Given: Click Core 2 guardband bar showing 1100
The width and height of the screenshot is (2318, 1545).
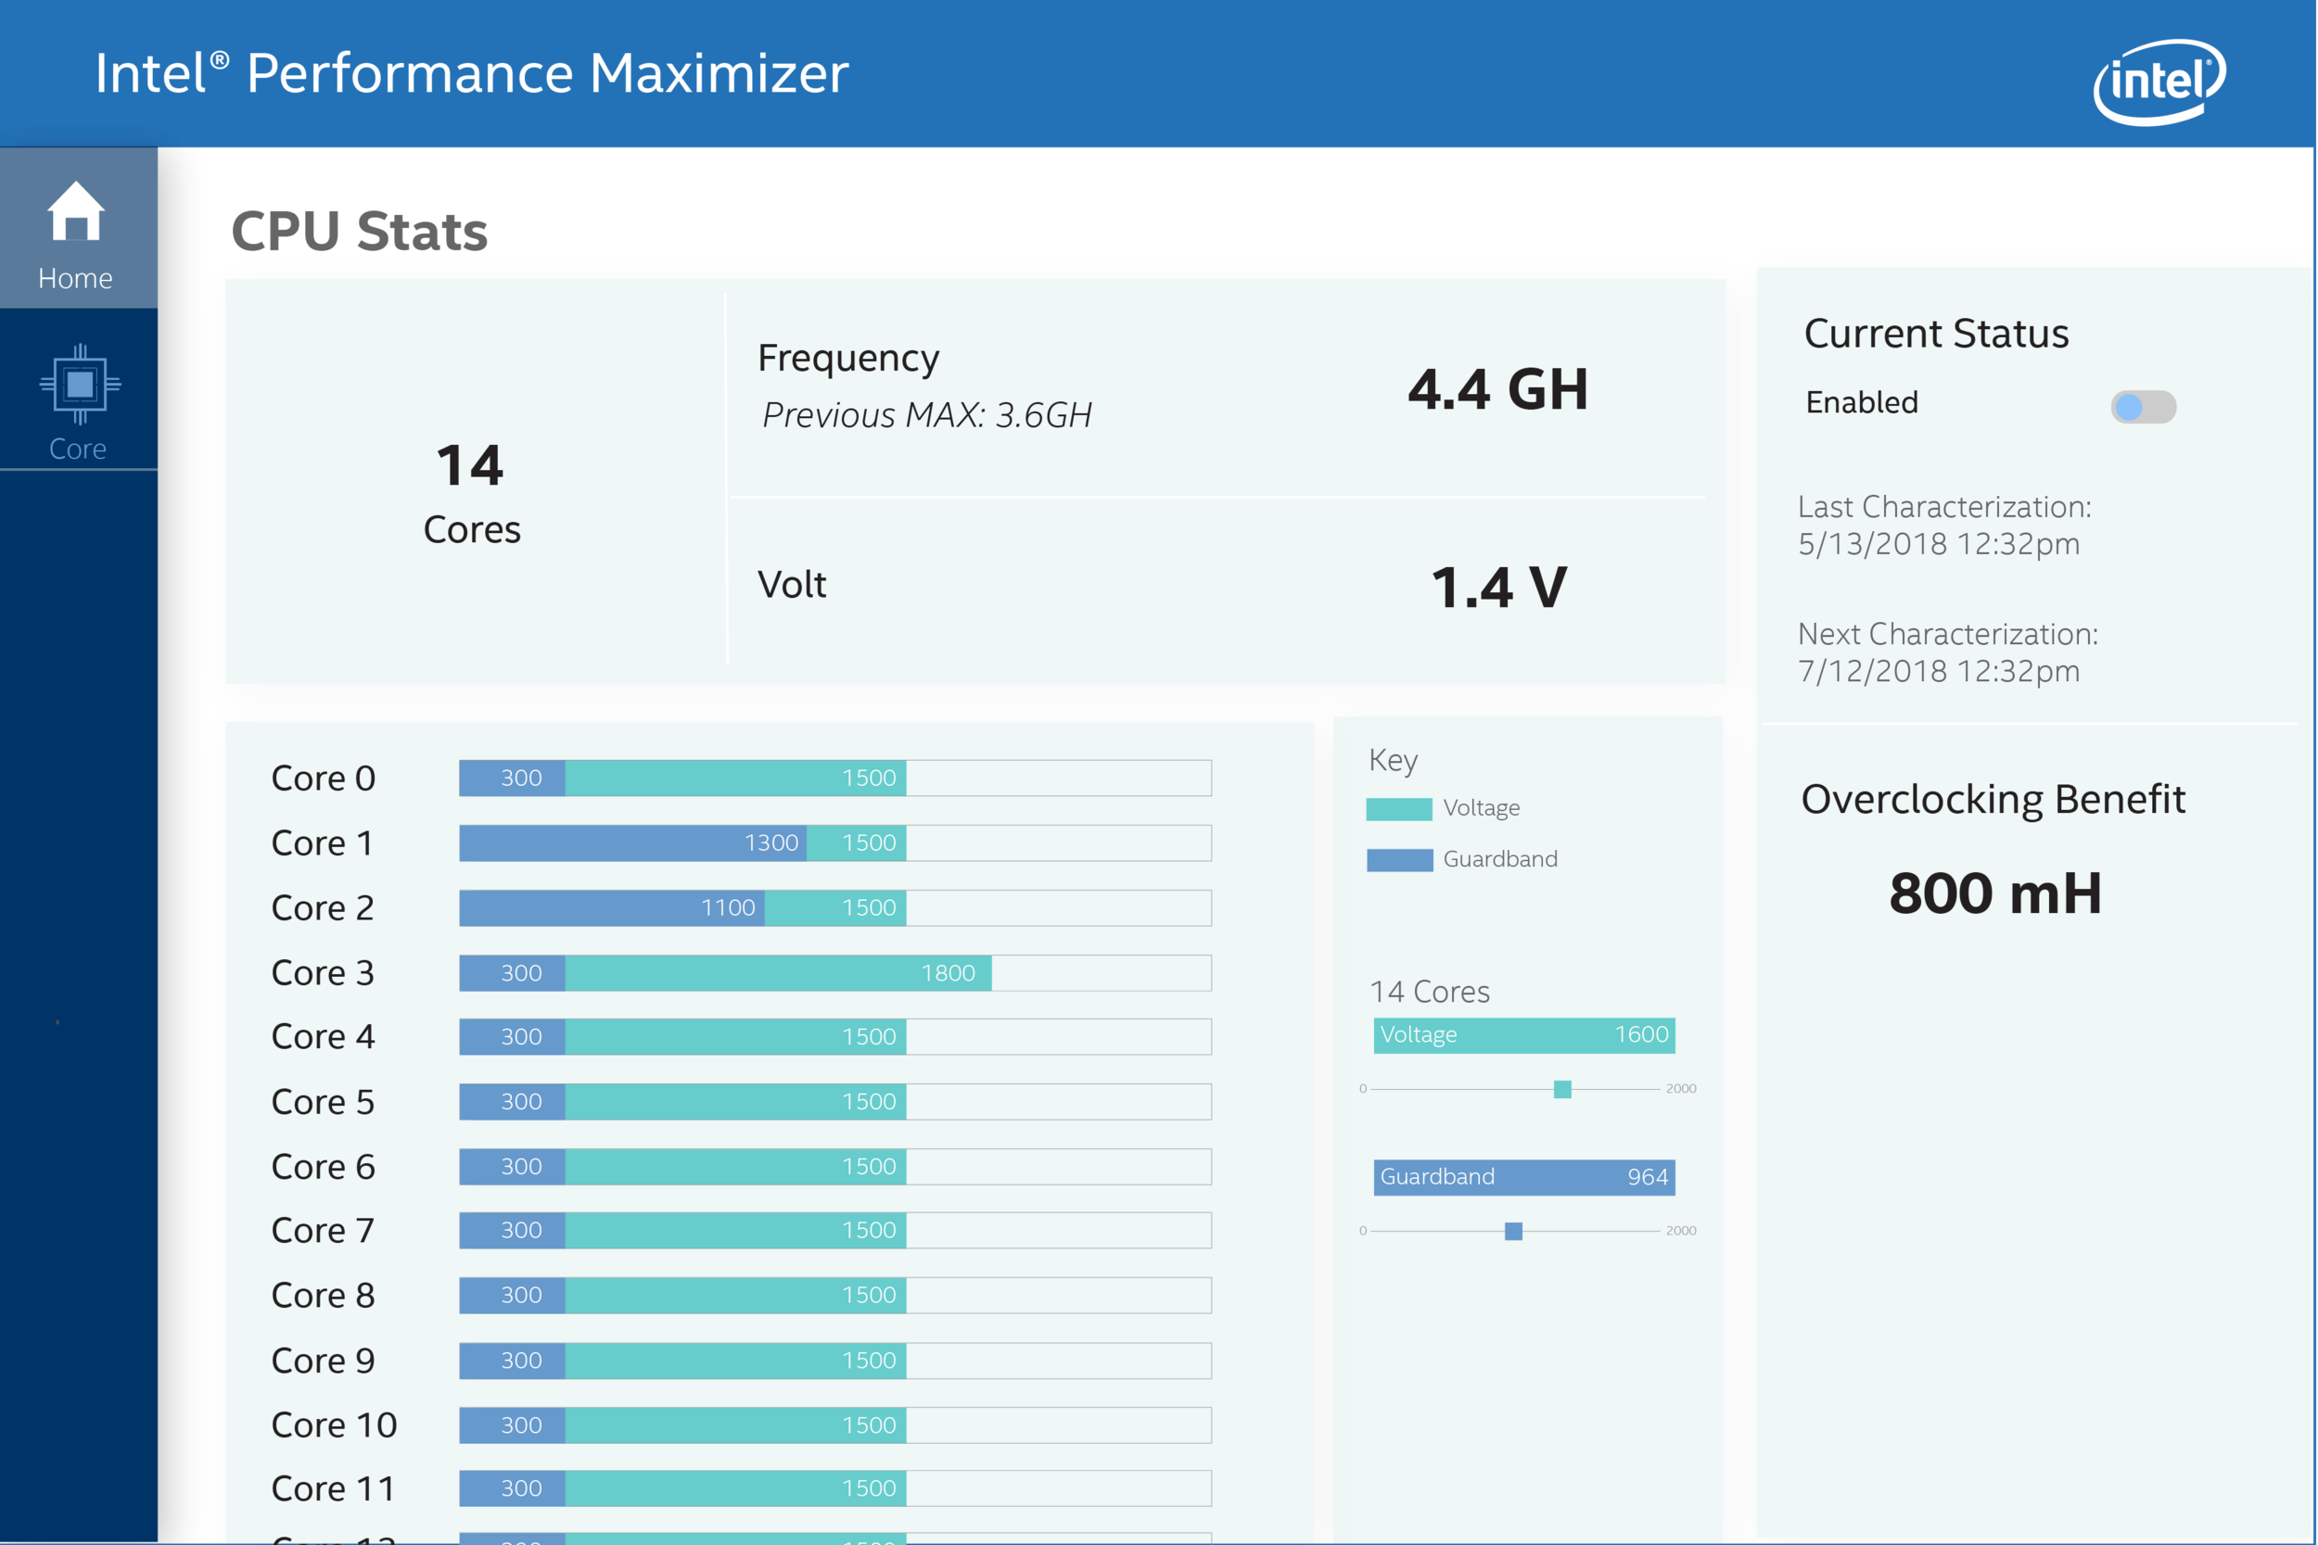Looking at the screenshot, I should [611, 907].
